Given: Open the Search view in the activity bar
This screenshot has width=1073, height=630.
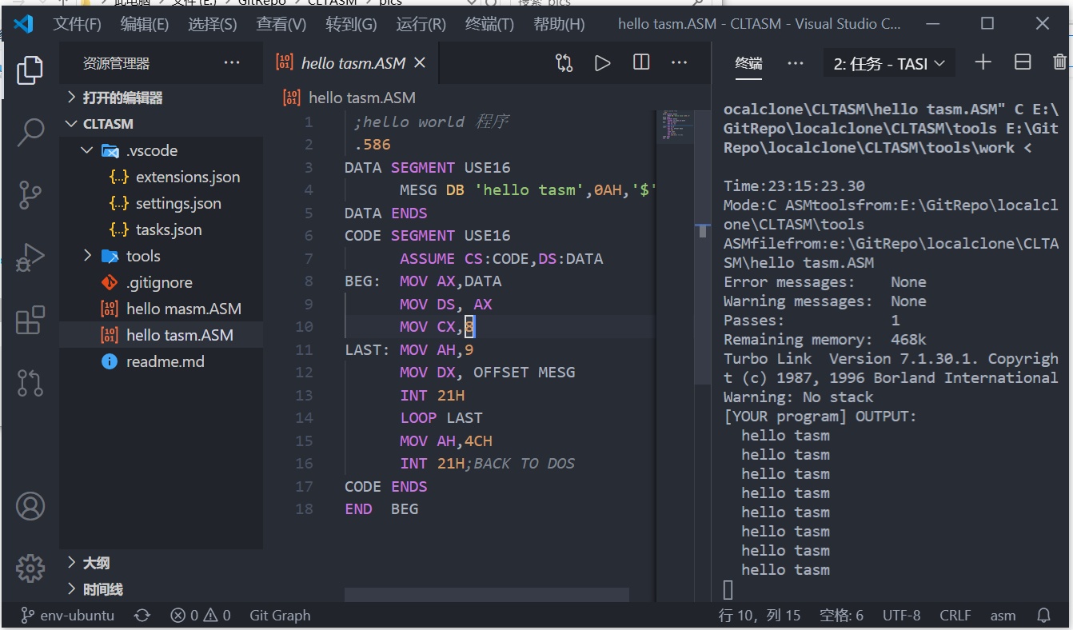Looking at the screenshot, I should [30, 133].
